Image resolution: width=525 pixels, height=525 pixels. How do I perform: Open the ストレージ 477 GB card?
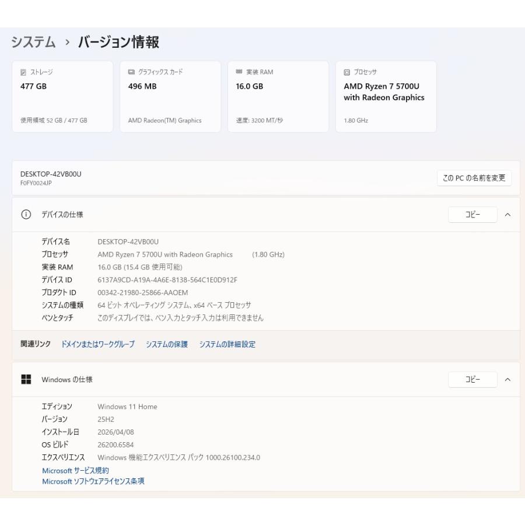pyautogui.click(x=62, y=96)
